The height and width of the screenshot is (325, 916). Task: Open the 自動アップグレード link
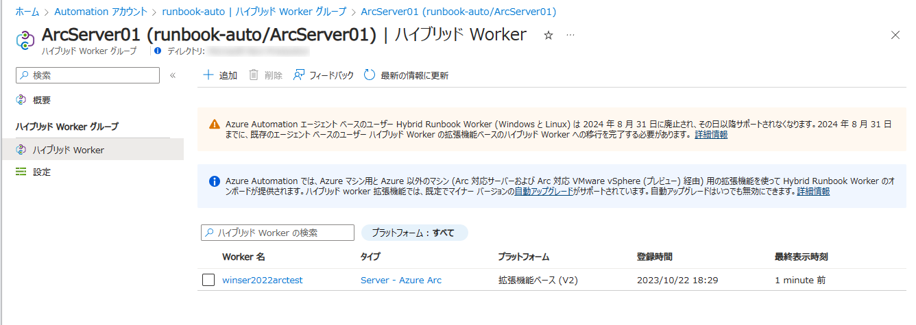pos(544,192)
